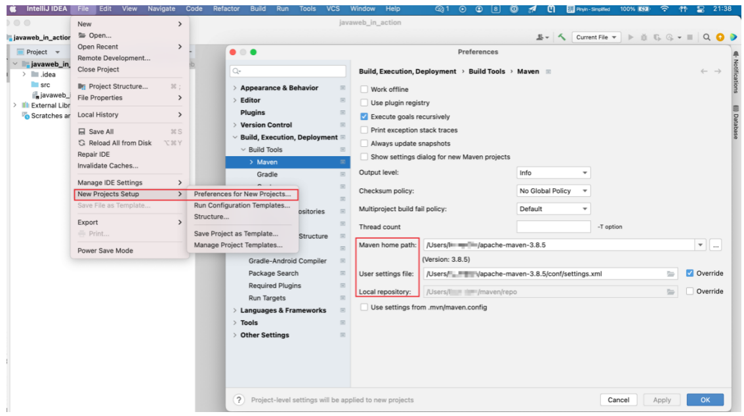Select Preferences for New Projects menu item

(243, 194)
